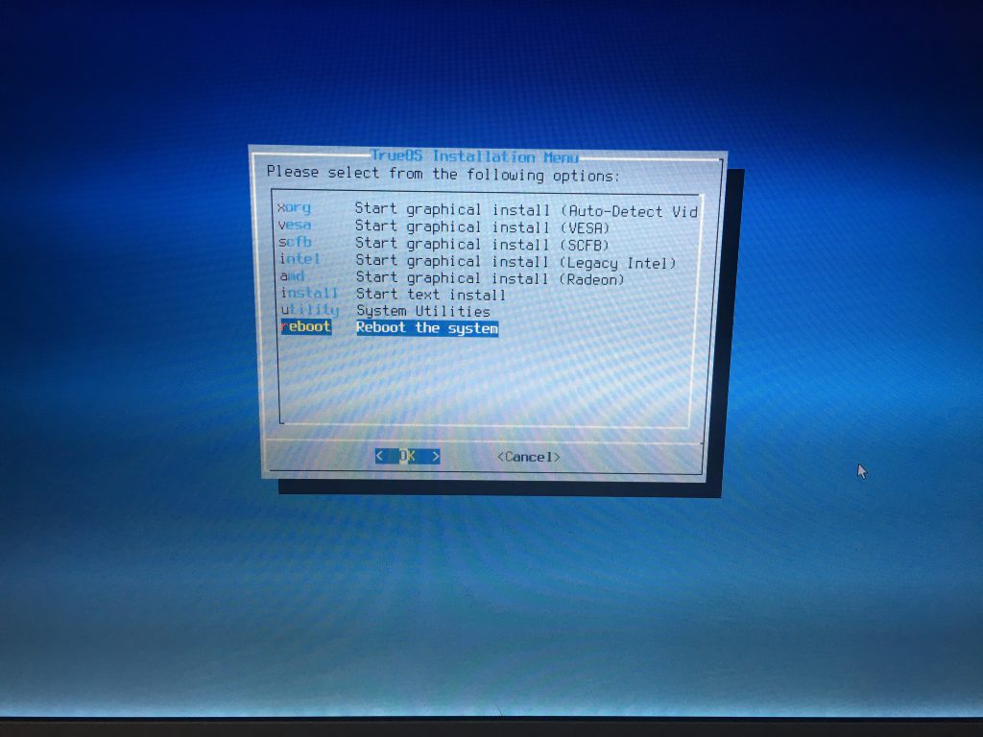Screen dimensions: 983x737
Task: Click the 'Start graphical install (SCFB)' description
Action: 482,244
